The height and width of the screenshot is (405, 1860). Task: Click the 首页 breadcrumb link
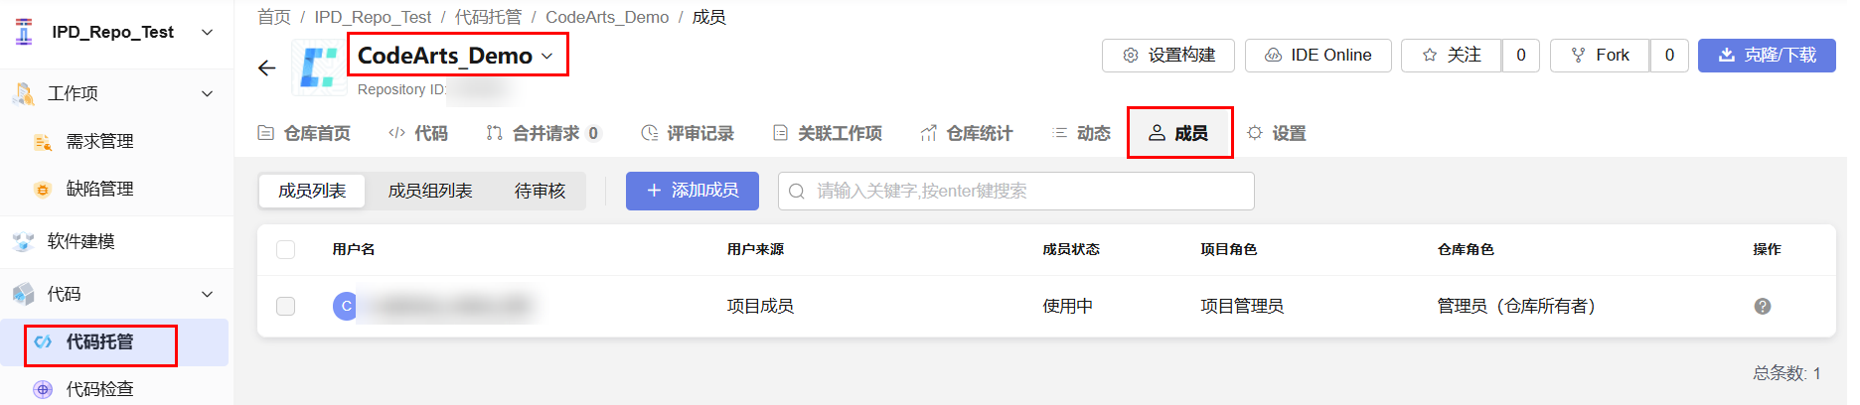coord(274,17)
